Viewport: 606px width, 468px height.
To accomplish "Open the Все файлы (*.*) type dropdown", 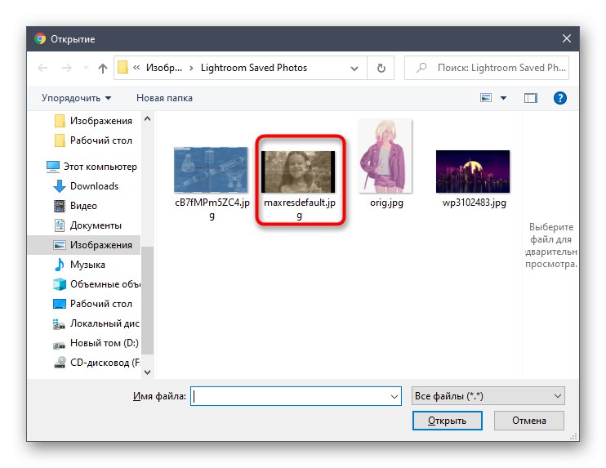I will coord(488,396).
